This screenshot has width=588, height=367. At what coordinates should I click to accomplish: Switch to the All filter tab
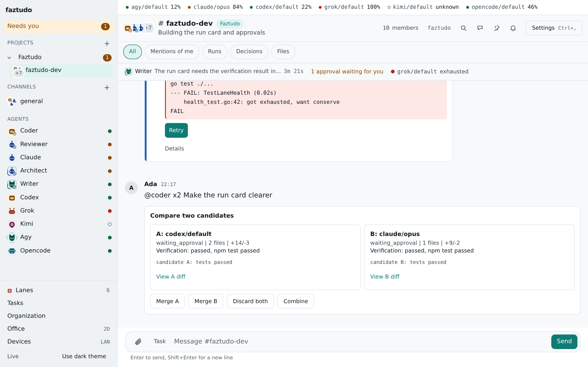tap(133, 52)
